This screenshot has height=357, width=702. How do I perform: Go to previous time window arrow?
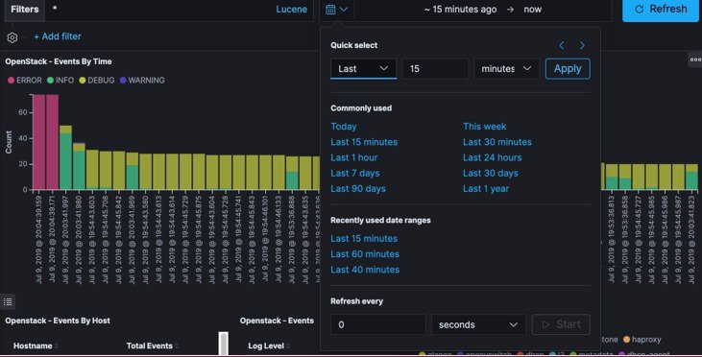(562, 45)
